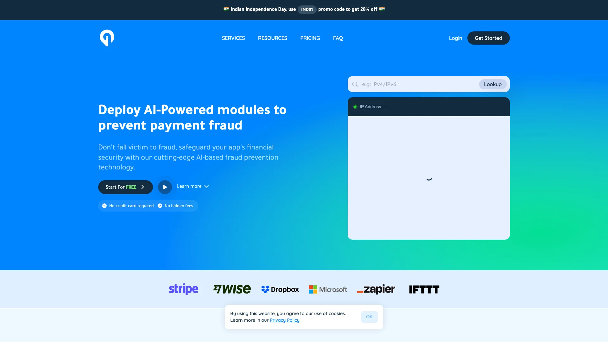Toggle the 'No hidden fees' checkmark

tap(160, 206)
